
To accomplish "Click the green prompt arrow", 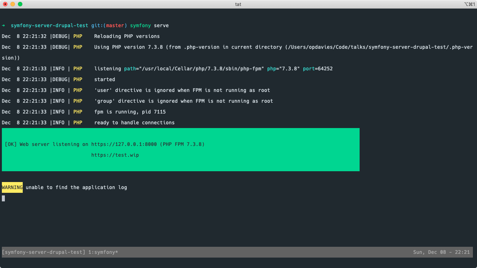I will [3, 26].
